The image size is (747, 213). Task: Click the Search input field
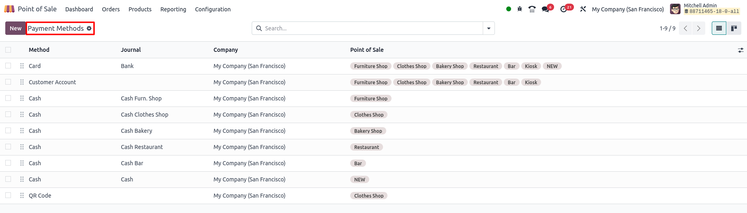click(372, 28)
